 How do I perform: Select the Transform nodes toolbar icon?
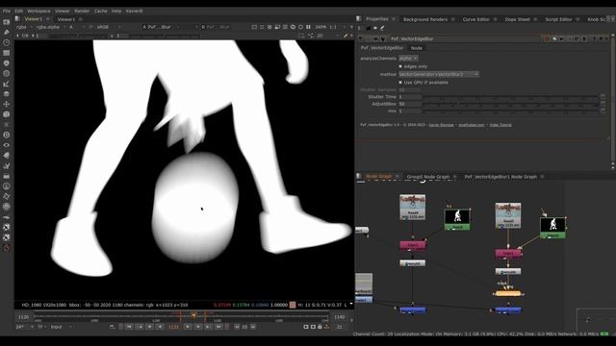point(7,104)
